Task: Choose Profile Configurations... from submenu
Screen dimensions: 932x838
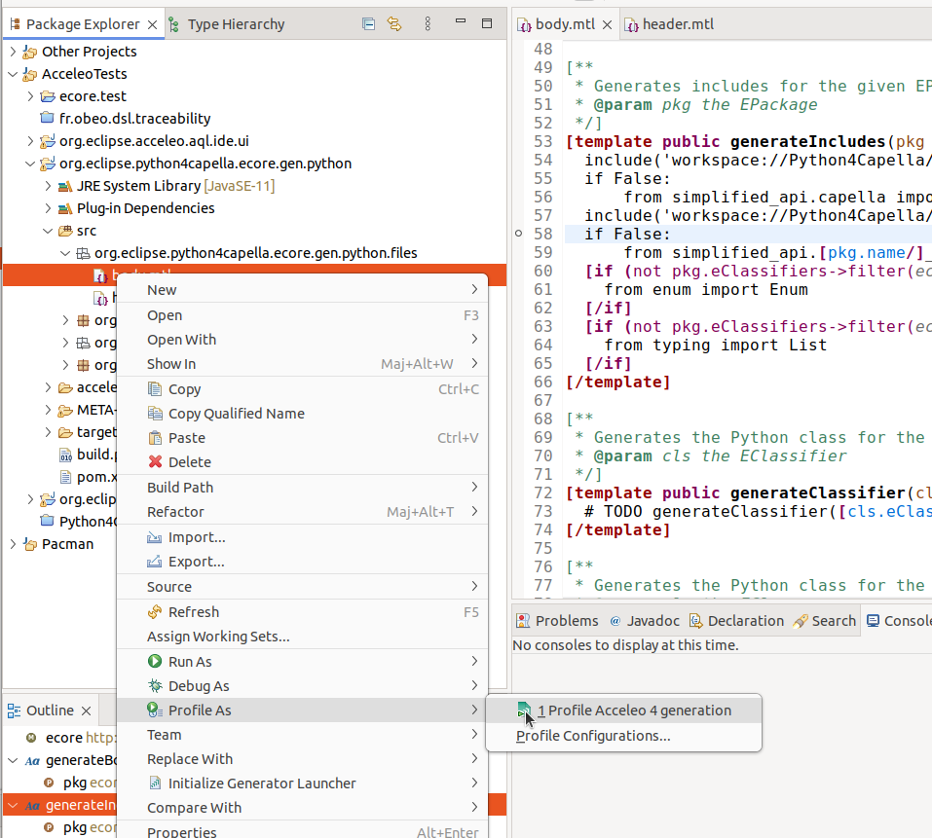Action: coord(593,736)
